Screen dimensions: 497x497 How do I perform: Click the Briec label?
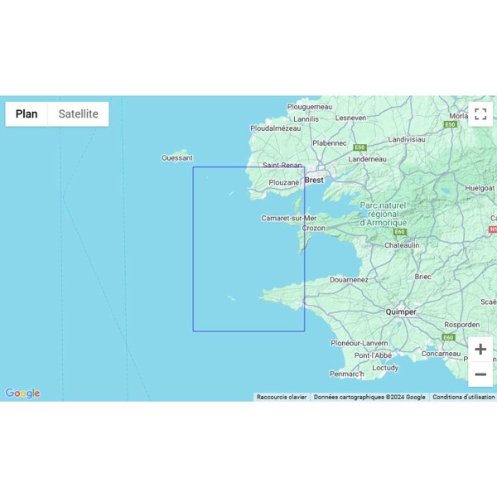[x=422, y=277]
